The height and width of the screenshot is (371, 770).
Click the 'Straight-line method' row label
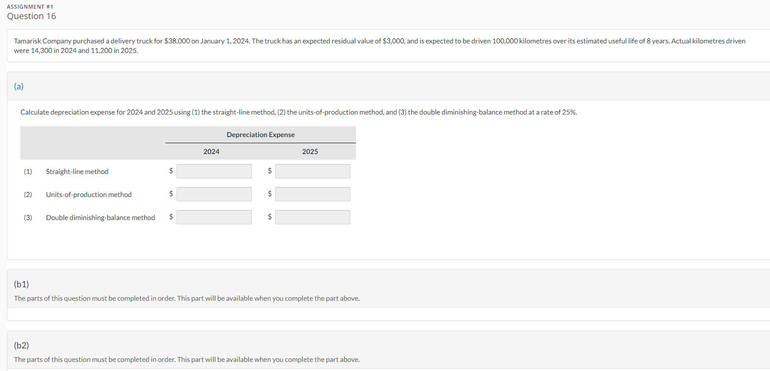point(77,171)
